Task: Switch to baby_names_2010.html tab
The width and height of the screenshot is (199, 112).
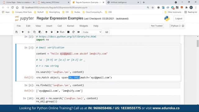Action: [x=53, y=2]
